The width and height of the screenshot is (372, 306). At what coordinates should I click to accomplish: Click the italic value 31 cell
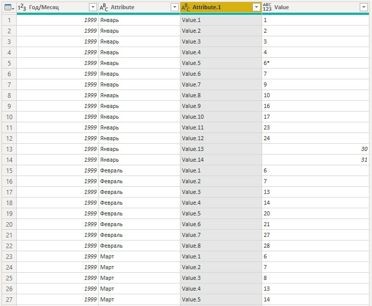[x=316, y=160]
